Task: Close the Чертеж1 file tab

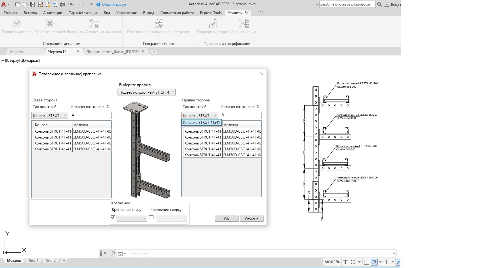Action: click(78, 51)
